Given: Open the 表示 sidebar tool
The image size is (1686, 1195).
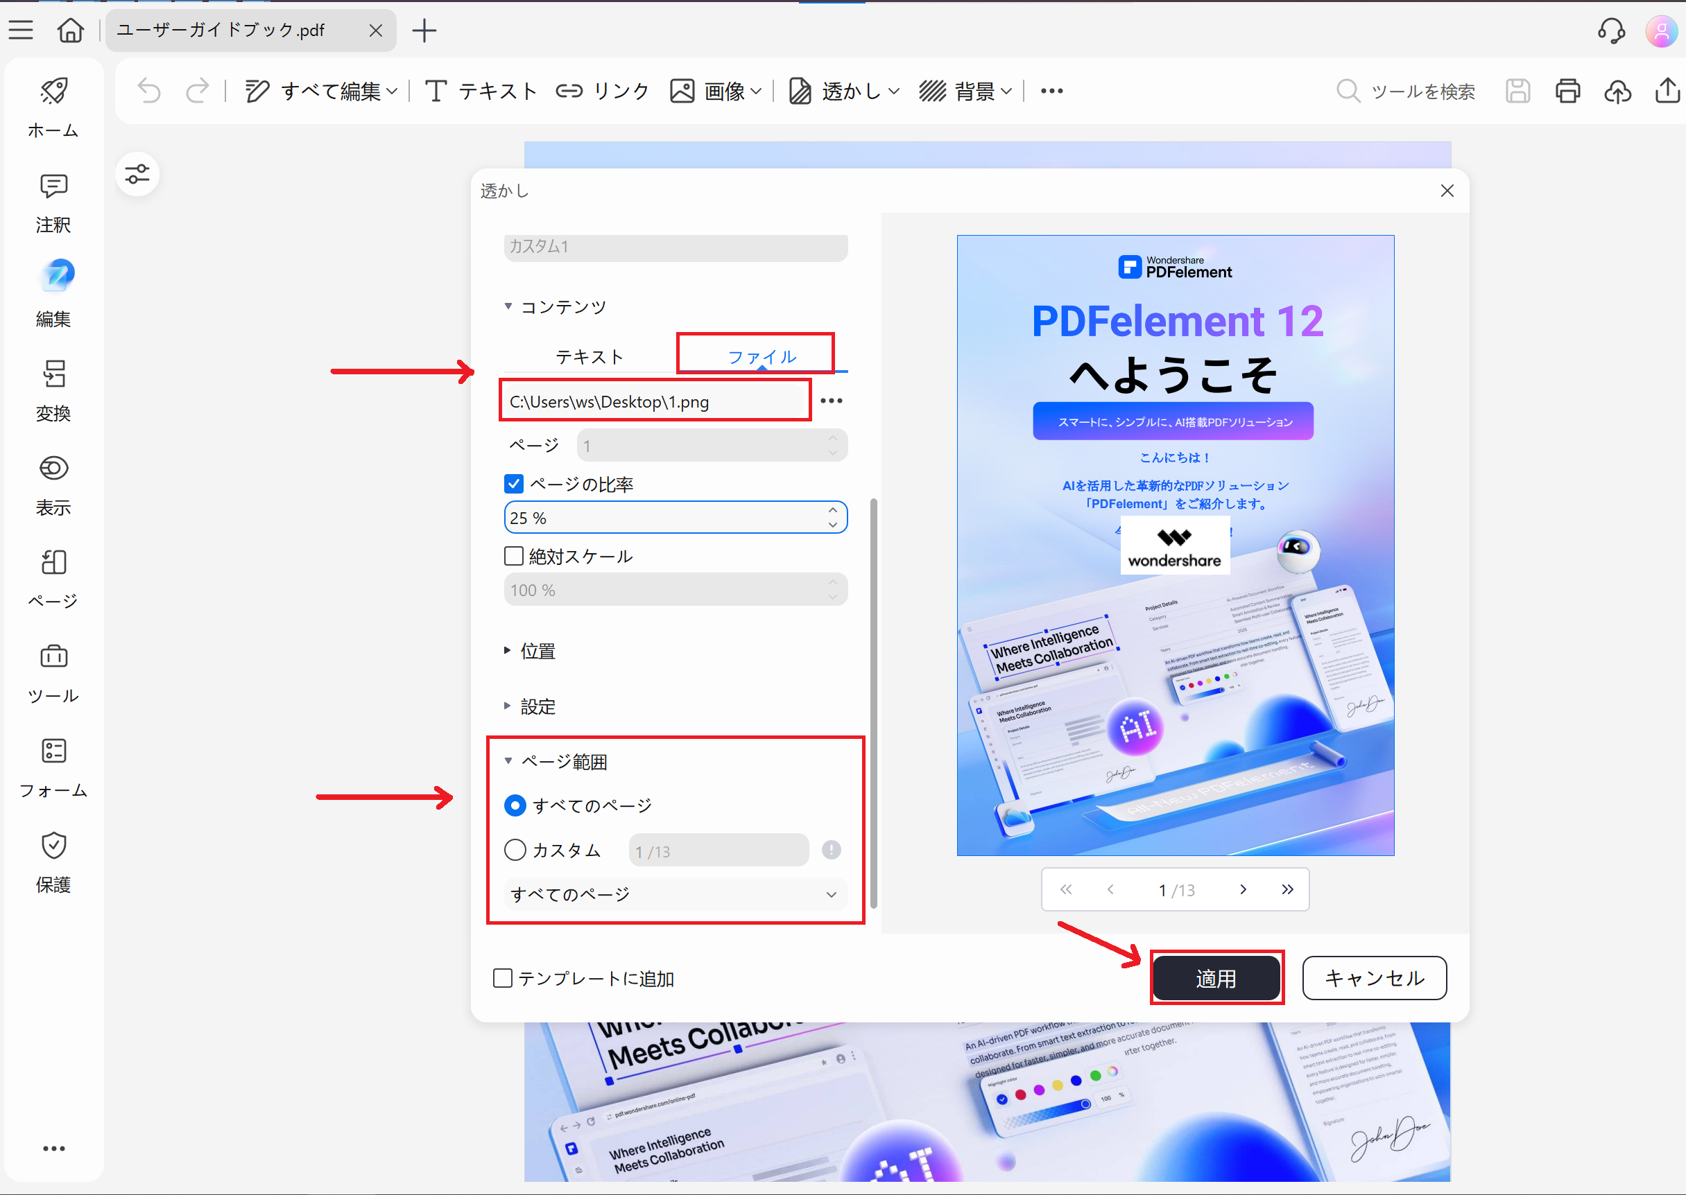Looking at the screenshot, I should tap(53, 486).
